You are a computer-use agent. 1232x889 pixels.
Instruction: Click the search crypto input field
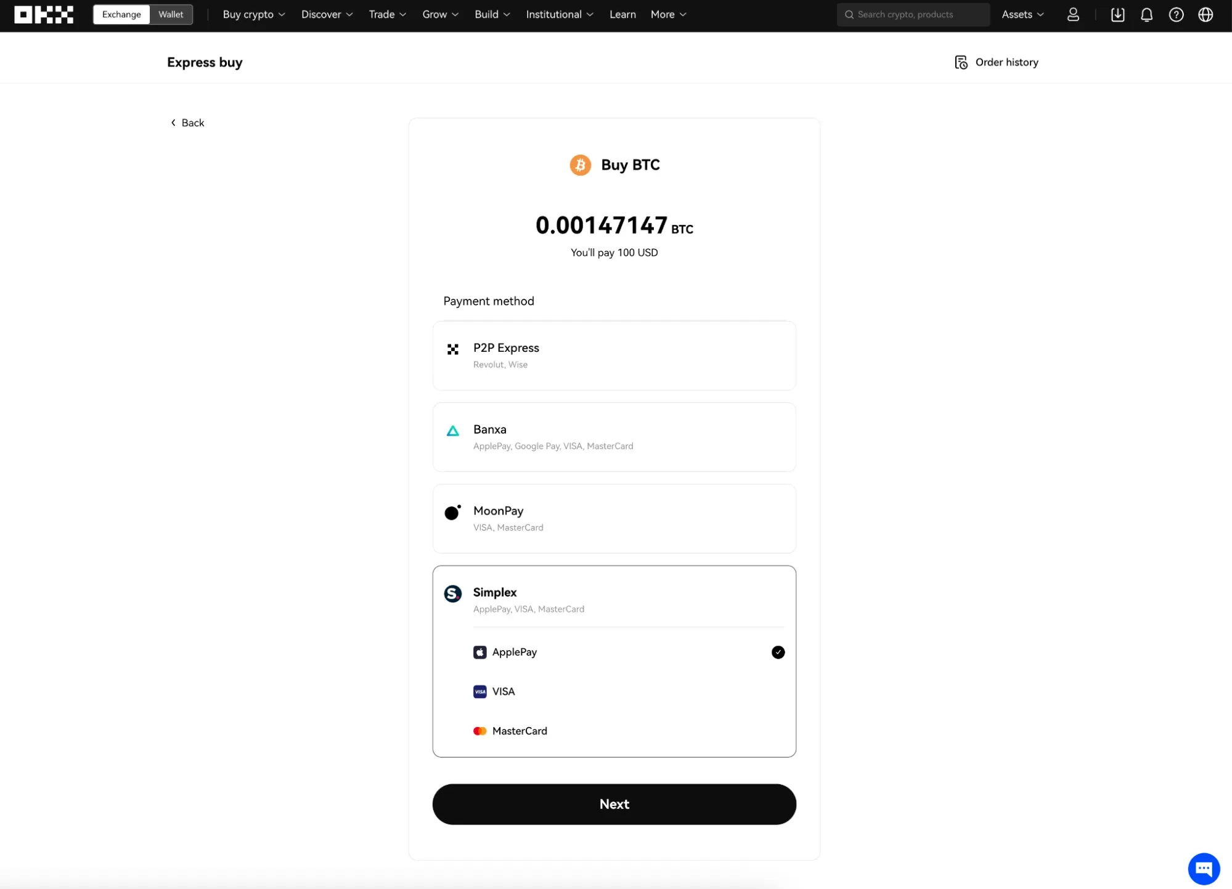913,14
